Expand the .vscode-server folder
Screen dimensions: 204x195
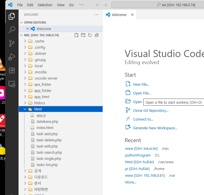(x=45, y=78)
